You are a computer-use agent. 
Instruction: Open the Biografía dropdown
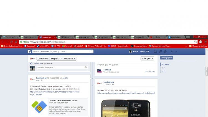(56, 59)
